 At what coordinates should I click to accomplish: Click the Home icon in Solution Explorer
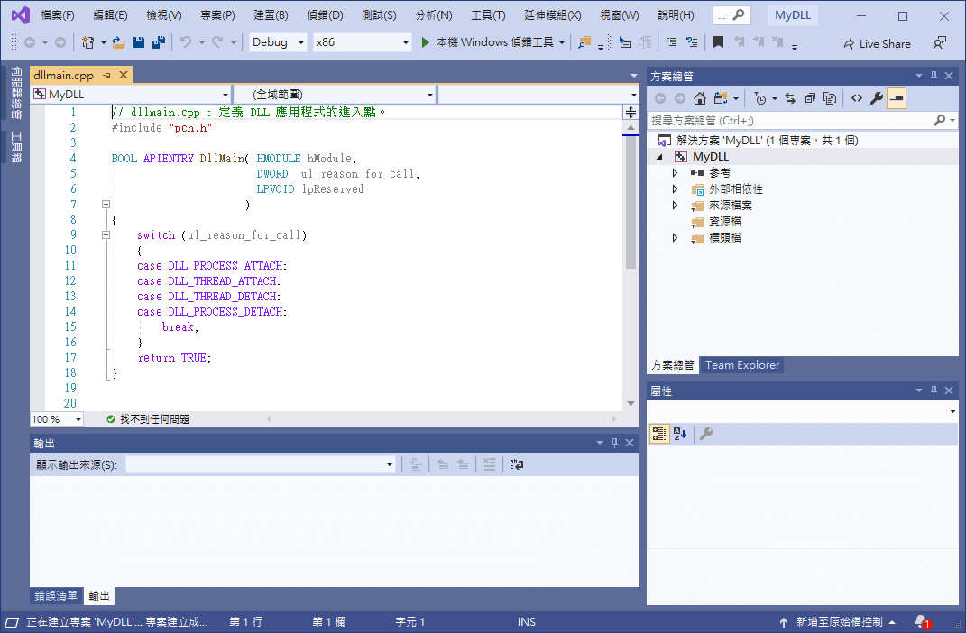700,98
